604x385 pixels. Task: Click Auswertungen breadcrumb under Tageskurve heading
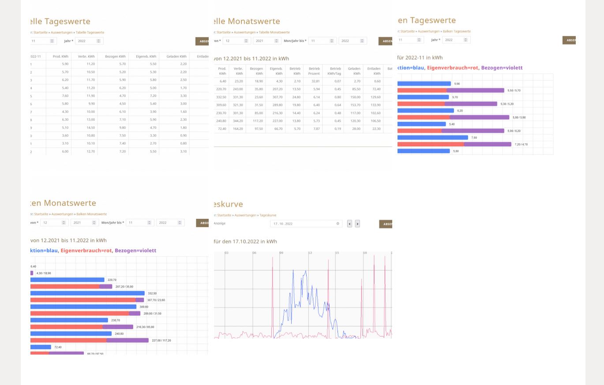pos(245,215)
